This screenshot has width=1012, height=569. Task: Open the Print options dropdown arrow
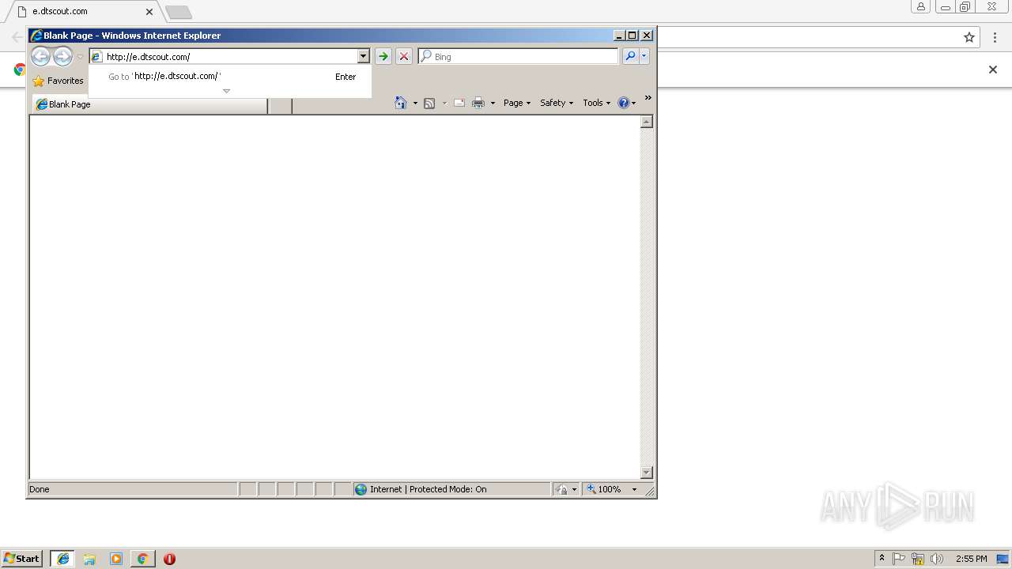point(493,104)
